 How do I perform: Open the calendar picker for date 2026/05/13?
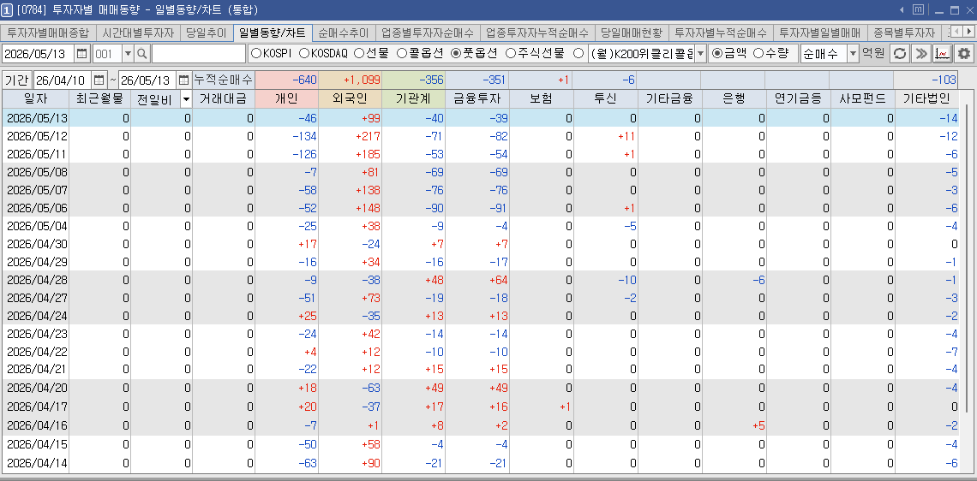coord(81,54)
